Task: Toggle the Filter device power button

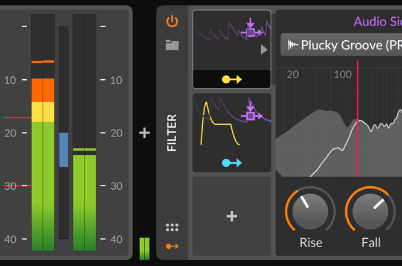Action: tap(172, 21)
